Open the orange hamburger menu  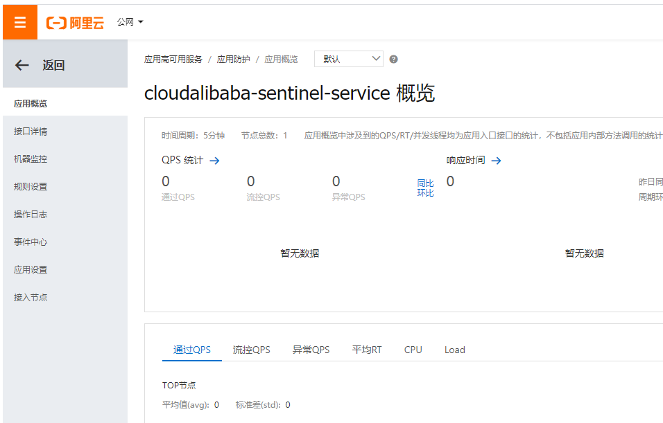pyautogui.click(x=20, y=22)
